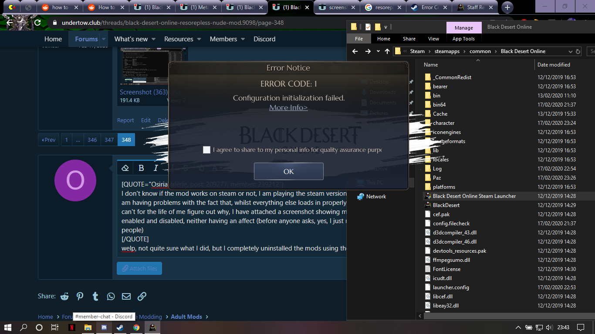
Task: Click the email share envelope icon
Action: tap(126, 296)
